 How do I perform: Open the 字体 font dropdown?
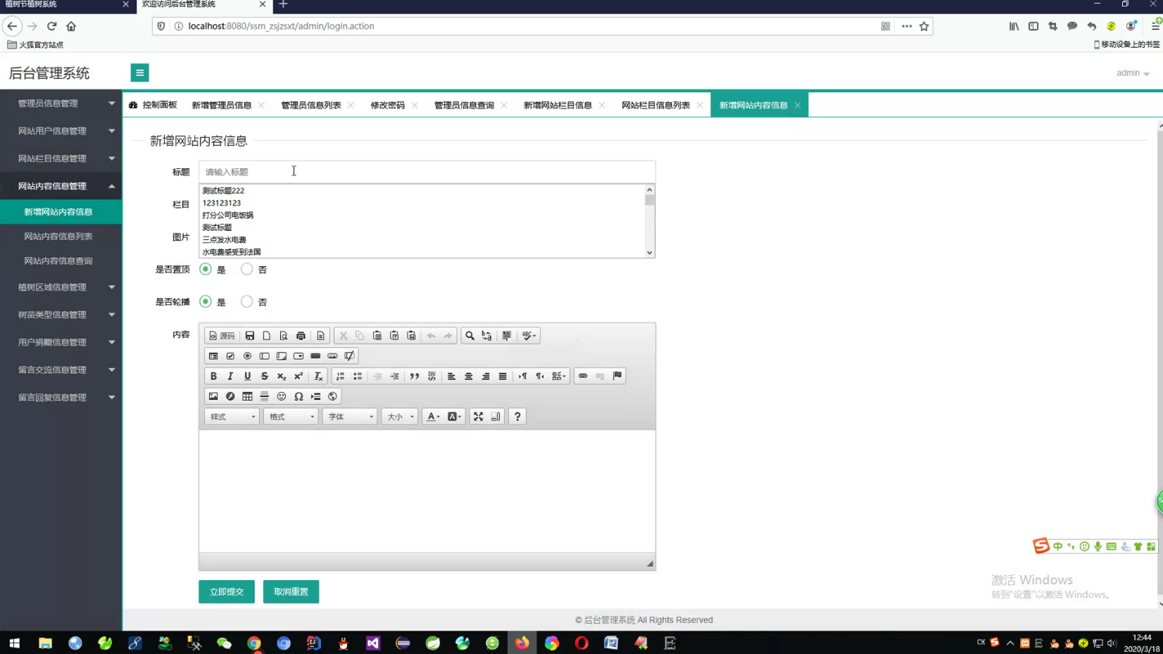(x=350, y=417)
